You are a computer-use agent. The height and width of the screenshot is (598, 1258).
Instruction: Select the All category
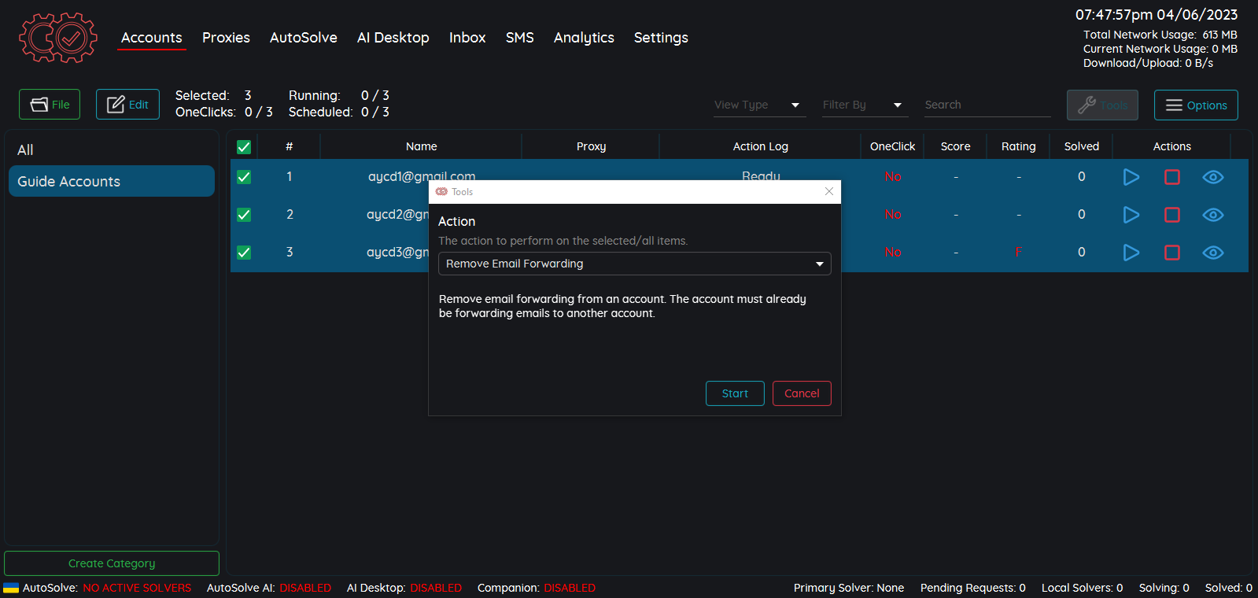[111, 149]
